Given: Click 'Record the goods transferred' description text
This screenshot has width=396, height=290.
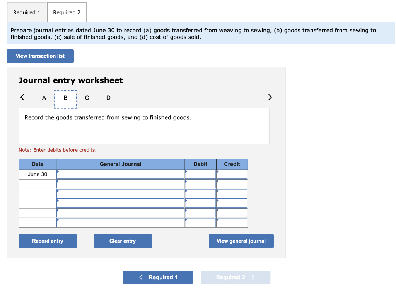Looking at the screenshot, I should (x=108, y=117).
